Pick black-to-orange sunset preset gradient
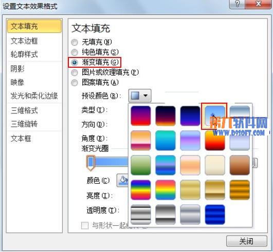The height and width of the screenshot is (252, 273). [x=166, y=116]
